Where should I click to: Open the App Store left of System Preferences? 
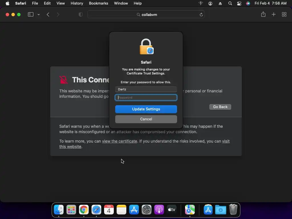point(134,210)
